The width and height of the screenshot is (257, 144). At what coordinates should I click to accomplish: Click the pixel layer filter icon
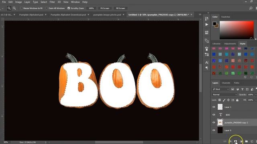point(233,89)
